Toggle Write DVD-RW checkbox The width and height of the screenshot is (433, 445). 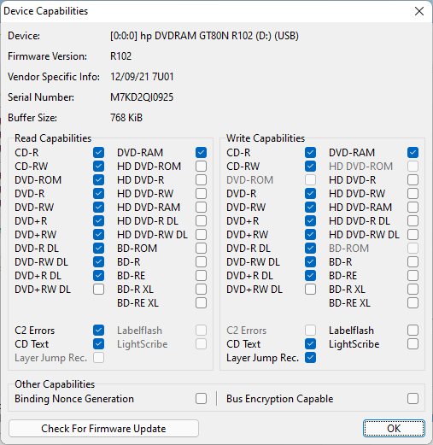coord(310,207)
